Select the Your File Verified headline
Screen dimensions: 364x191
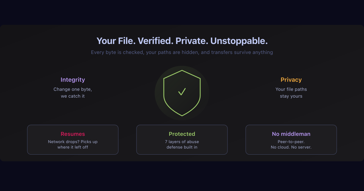click(x=182, y=40)
